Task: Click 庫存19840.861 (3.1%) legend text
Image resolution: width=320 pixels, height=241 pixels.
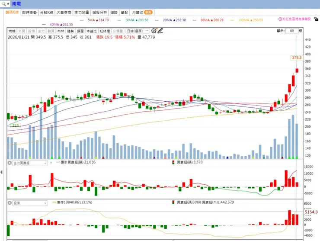Action: (x=74, y=202)
